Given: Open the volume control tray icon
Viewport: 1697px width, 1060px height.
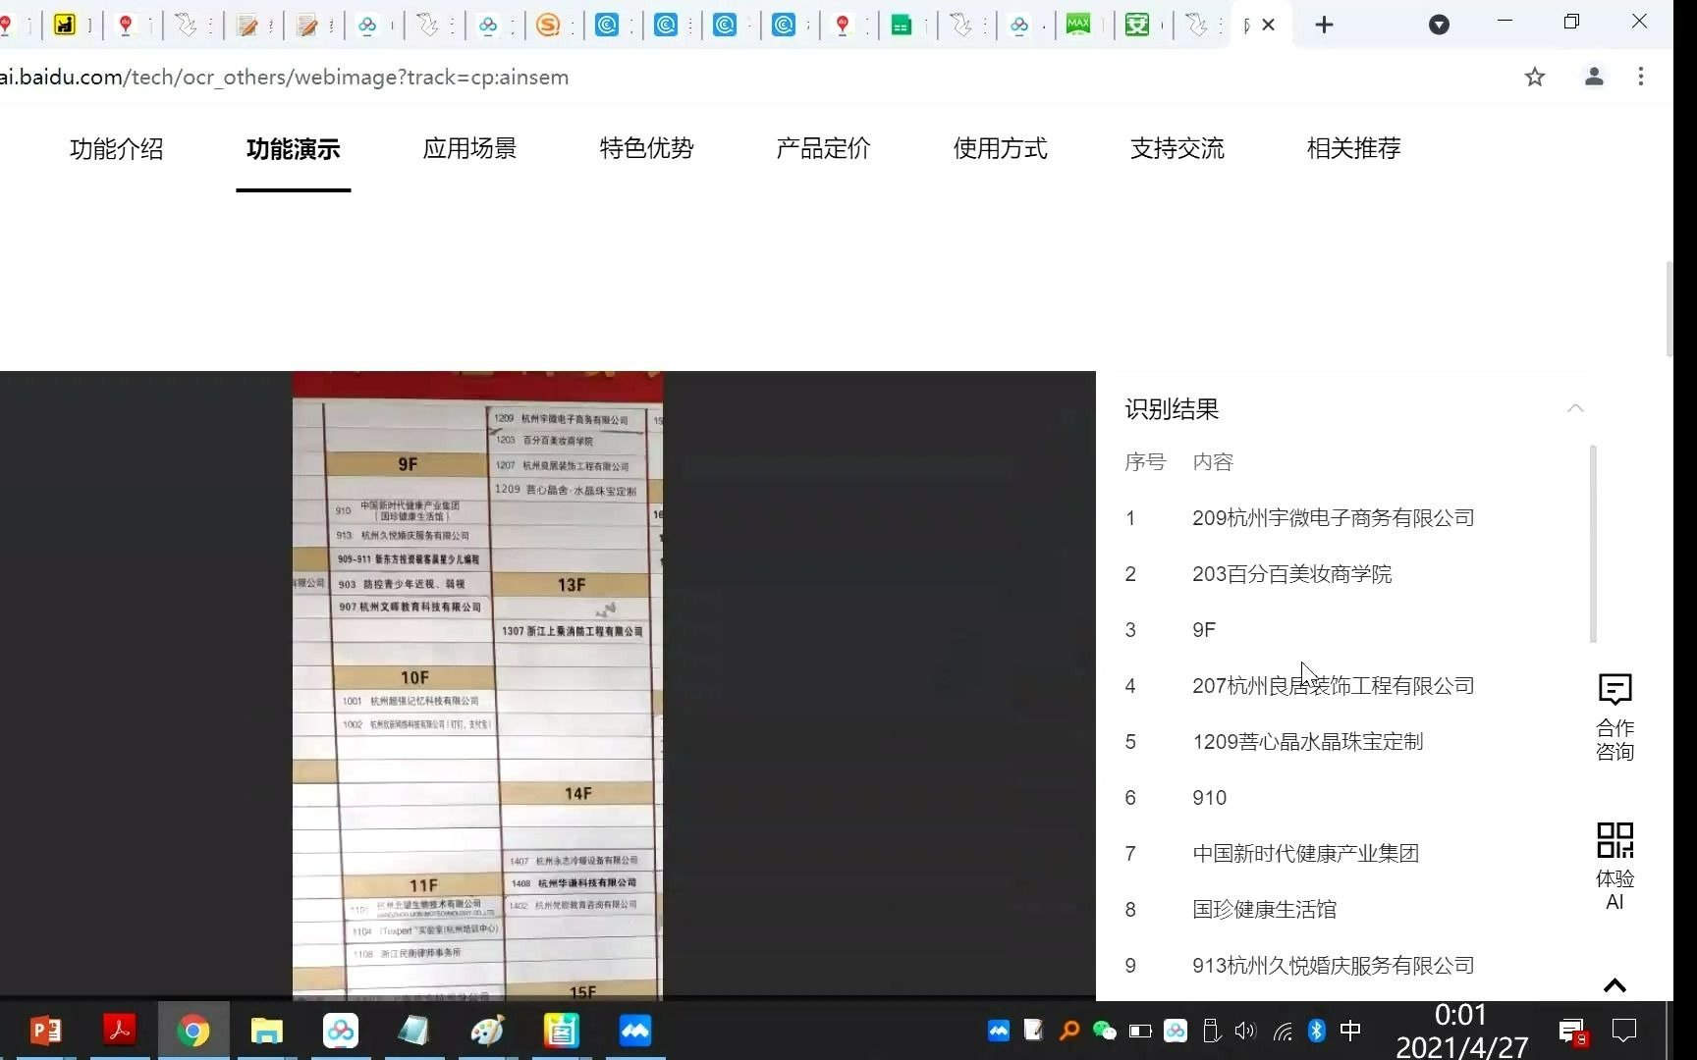Looking at the screenshot, I should click(x=1246, y=1031).
